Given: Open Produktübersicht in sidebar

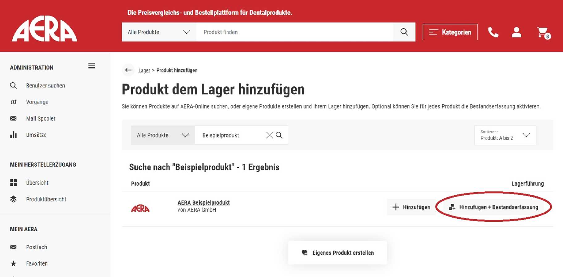Looking at the screenshot, I should (x=46, y=199).
